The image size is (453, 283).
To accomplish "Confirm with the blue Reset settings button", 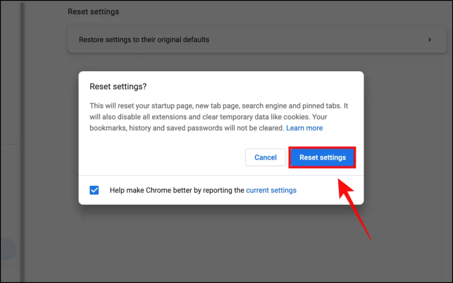I will (322, 157).
